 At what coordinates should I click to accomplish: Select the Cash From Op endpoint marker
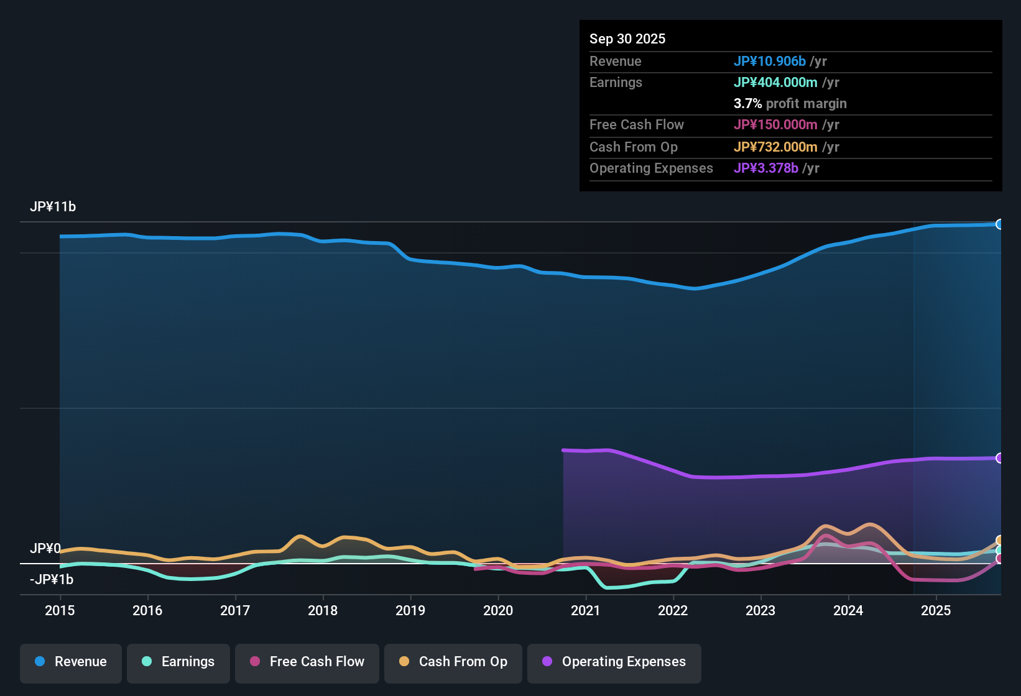point(1000,540)
